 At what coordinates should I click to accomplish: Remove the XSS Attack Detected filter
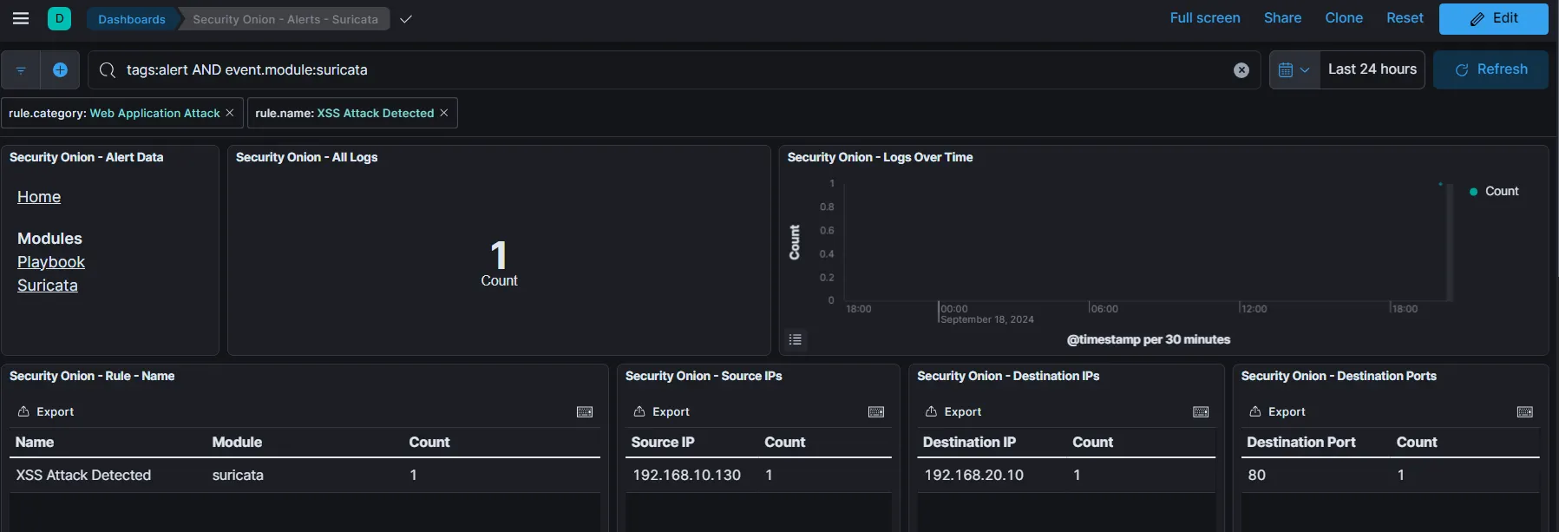[x=444, y=113]
